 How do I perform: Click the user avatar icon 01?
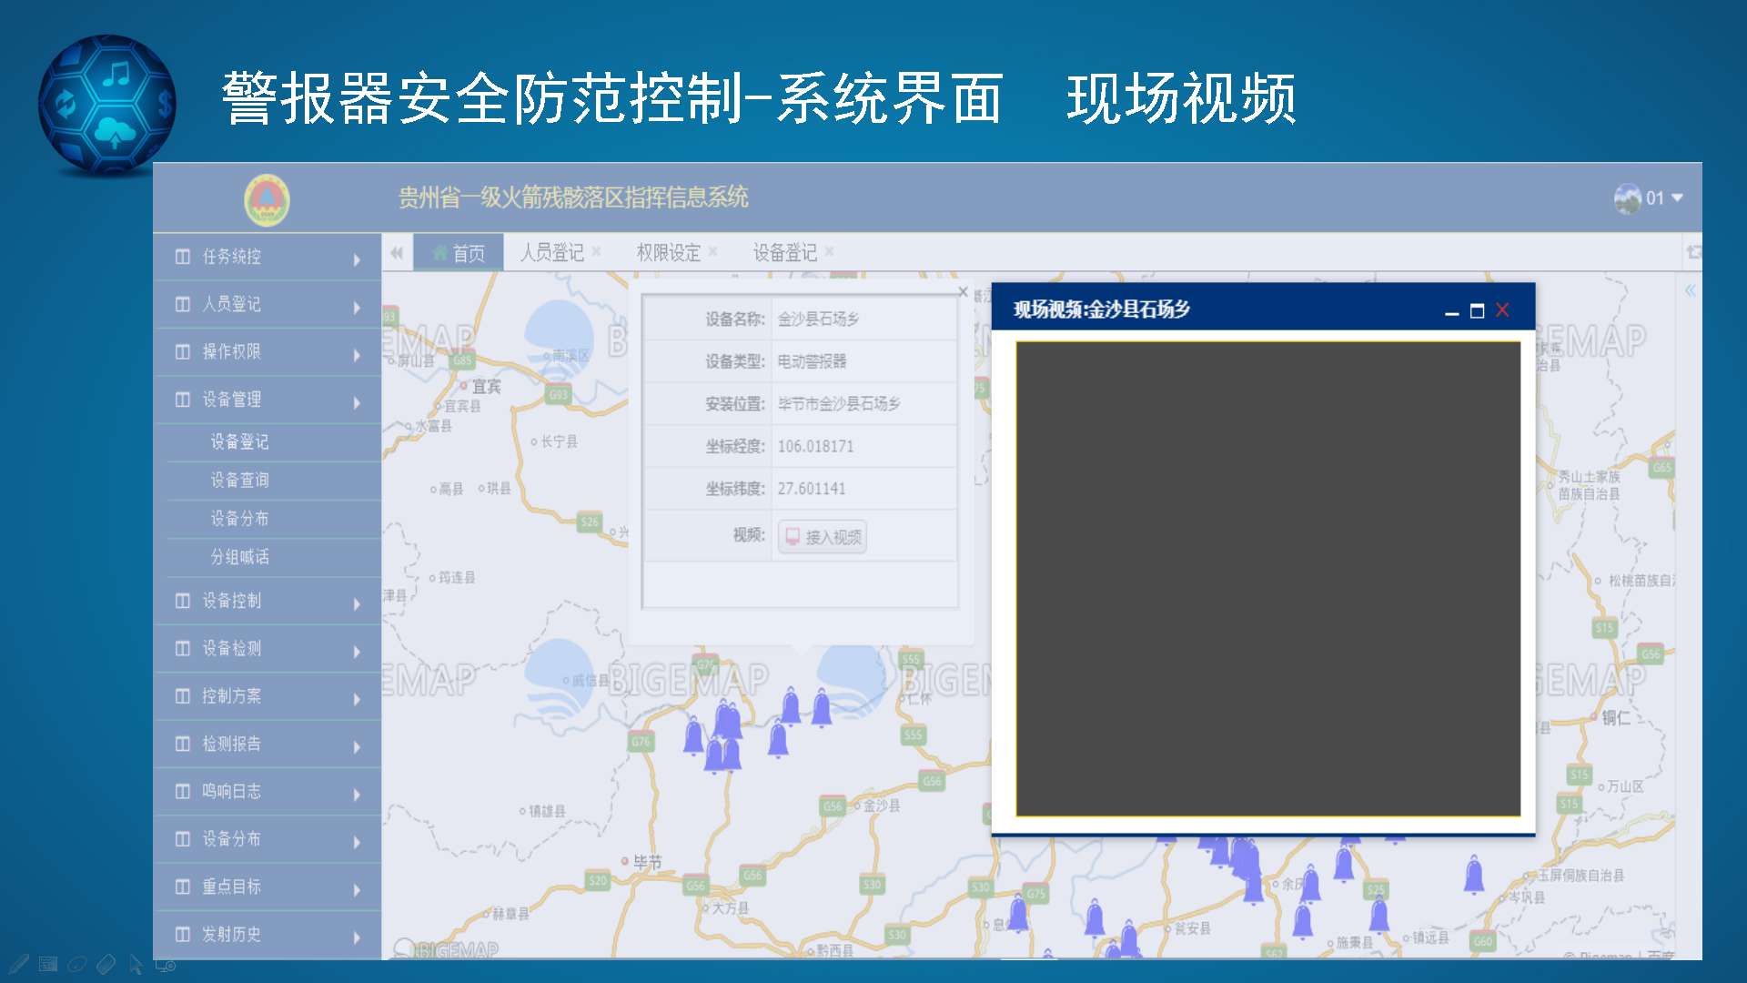[x=1627, y=198]
